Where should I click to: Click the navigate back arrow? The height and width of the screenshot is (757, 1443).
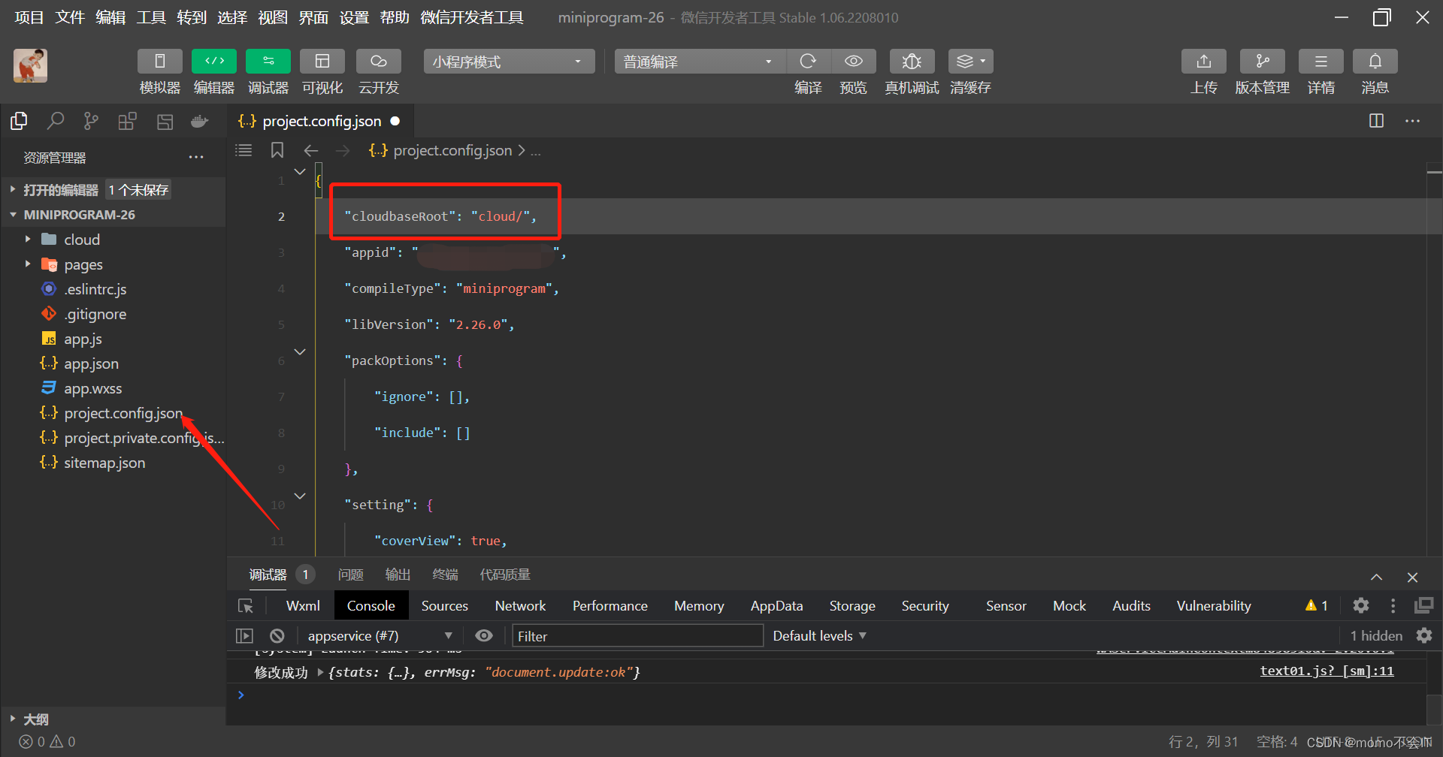[310, 151]
